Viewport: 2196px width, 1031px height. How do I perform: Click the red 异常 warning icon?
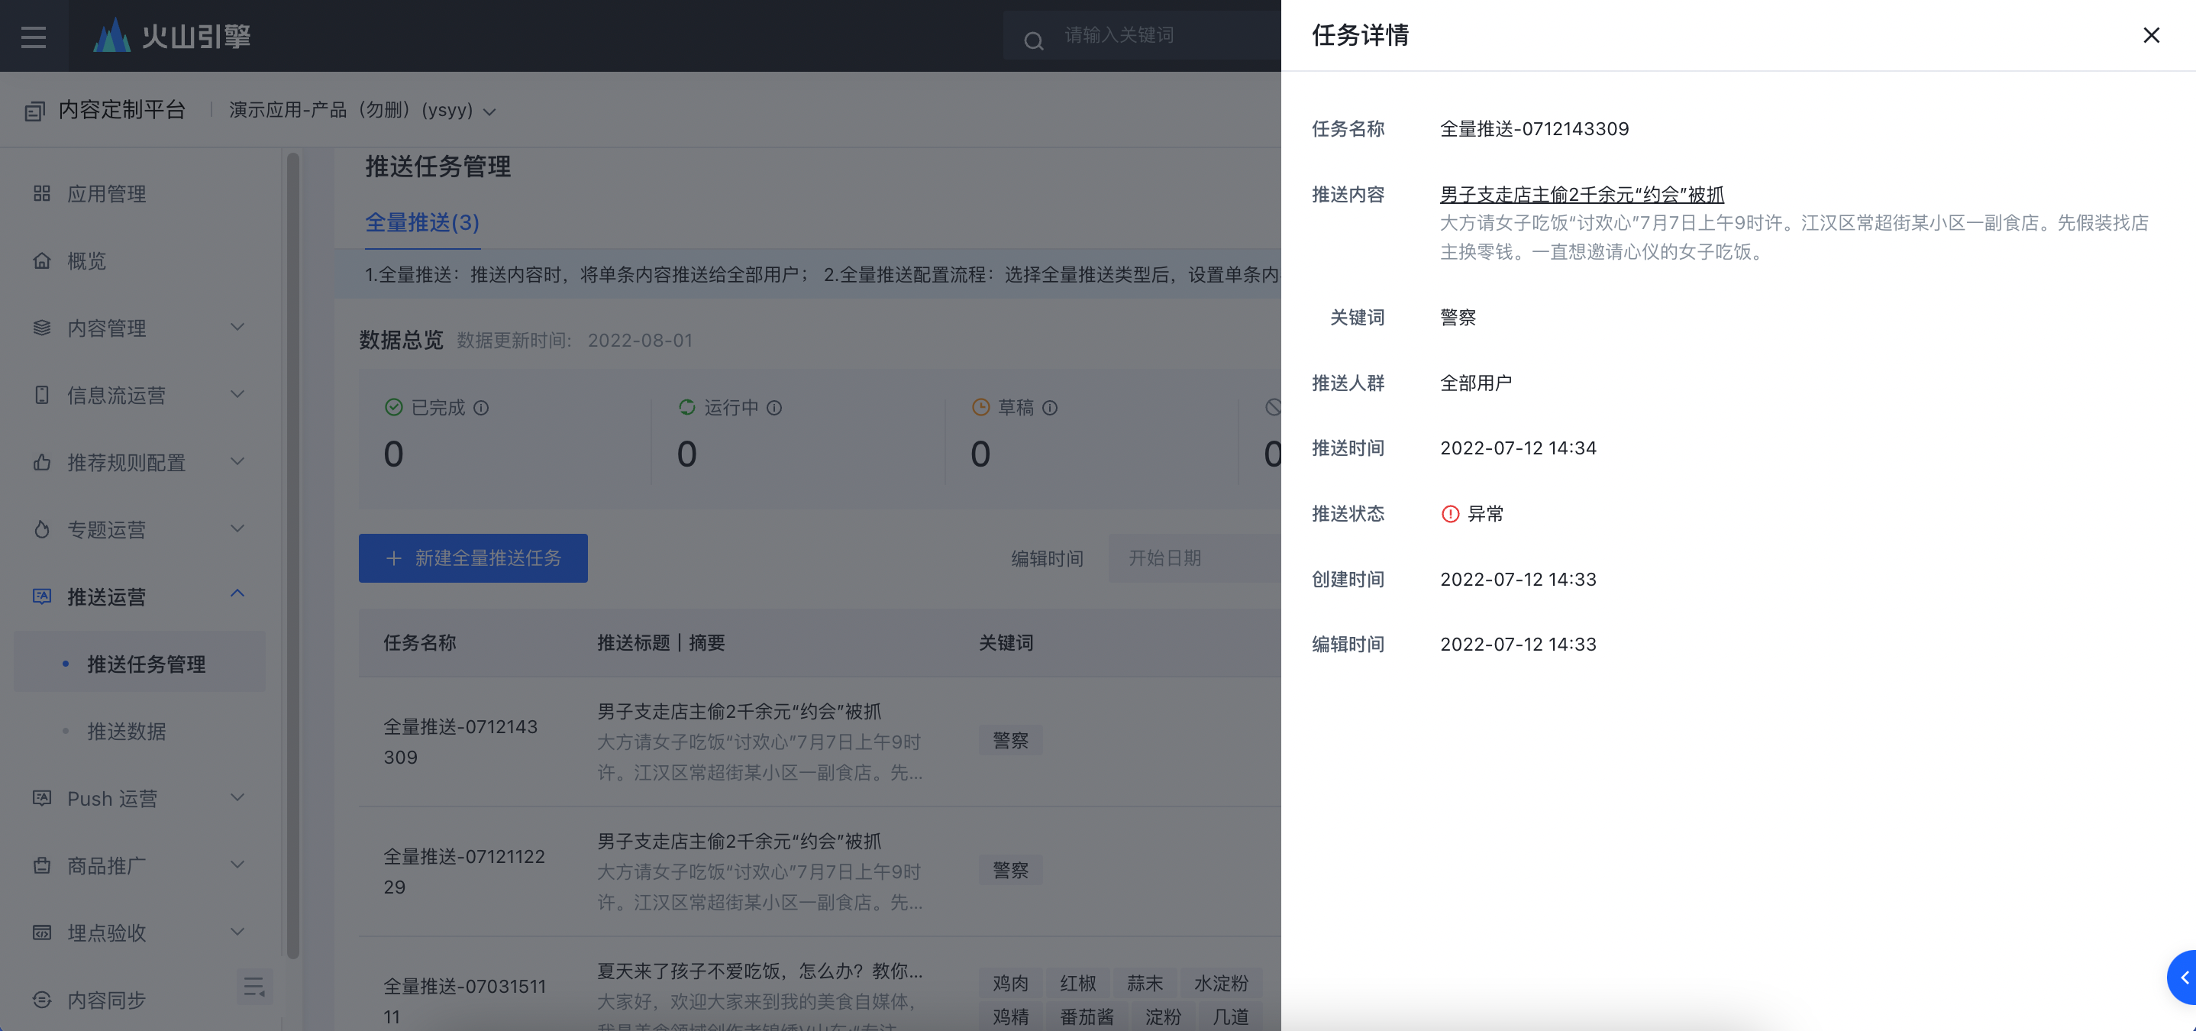pyautogui.click(x=1450, y=514)
